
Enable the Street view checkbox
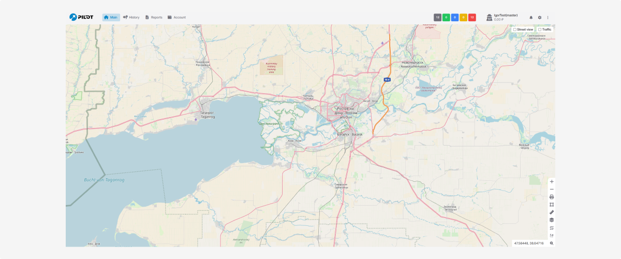point(515,30)
